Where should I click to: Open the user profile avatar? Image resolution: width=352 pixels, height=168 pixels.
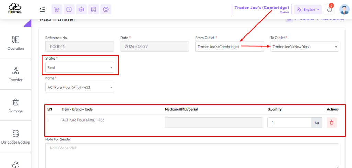pyautogui.click(x=344, y=9)
